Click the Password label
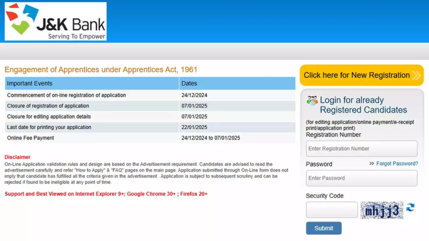 [319, 164]
